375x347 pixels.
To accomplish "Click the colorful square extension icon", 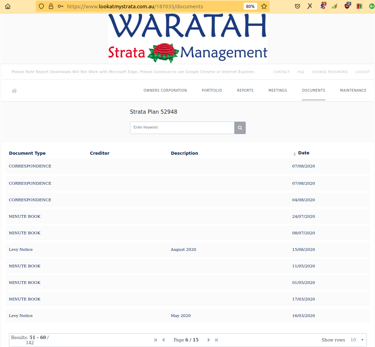I will (359, 7).
